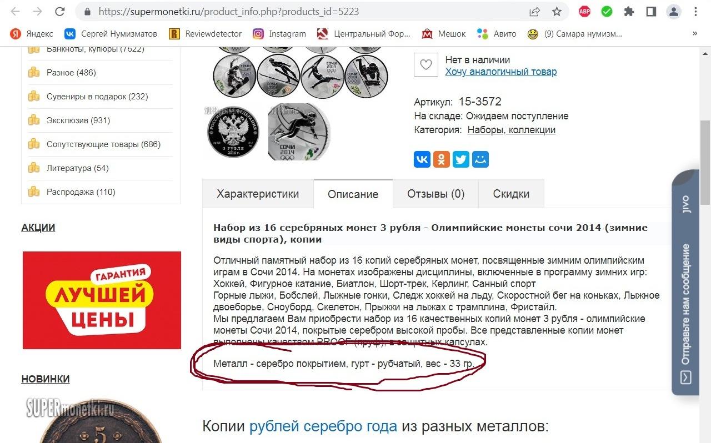Open the Chrome profile avatar
Image resolution: width=716 pixels, height=443 pixels.
(x=673, y=11)
